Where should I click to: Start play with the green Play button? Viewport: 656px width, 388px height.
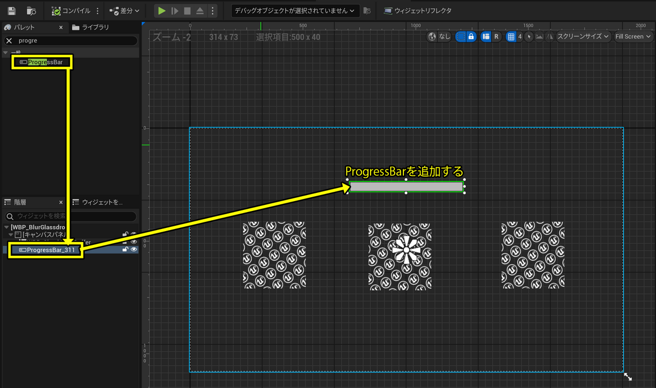coord(161,10)
